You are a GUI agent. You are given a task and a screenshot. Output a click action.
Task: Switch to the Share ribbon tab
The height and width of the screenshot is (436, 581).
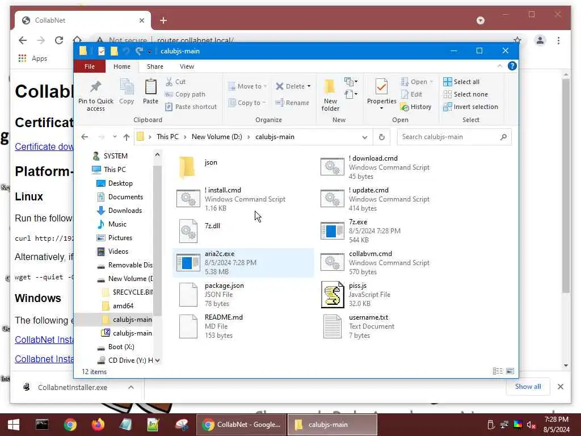(x=155, y=66)
